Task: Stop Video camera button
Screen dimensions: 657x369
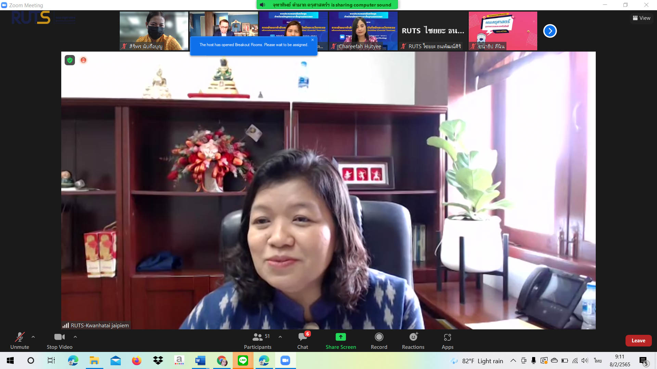Action: (x=60, y=341)
